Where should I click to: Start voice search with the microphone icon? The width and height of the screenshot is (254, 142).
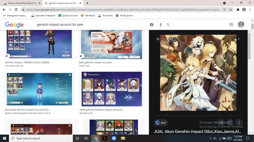click(x=160, y=25)
